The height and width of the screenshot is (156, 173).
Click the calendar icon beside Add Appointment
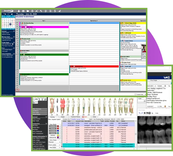(13, 44)
